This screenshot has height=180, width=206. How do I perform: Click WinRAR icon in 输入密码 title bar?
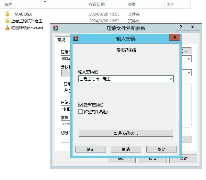[76, 39]
